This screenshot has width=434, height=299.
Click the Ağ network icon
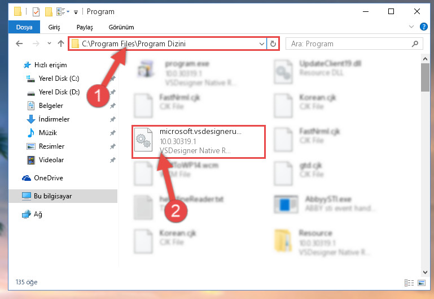coord(27,214)
